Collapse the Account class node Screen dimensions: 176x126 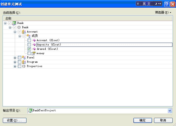[x=15, y=32]
